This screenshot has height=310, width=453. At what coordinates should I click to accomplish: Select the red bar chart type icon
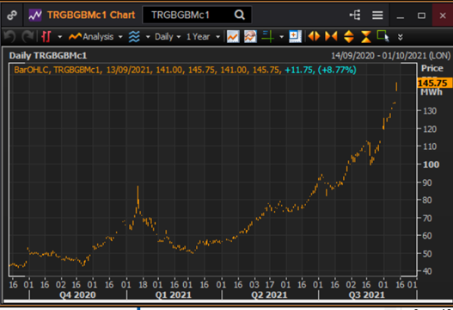[46, 37]
